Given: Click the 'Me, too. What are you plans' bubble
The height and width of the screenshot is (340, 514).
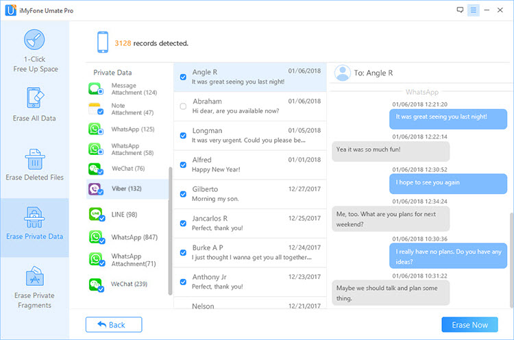Looking at the screenshot, I should click(391, 219).
